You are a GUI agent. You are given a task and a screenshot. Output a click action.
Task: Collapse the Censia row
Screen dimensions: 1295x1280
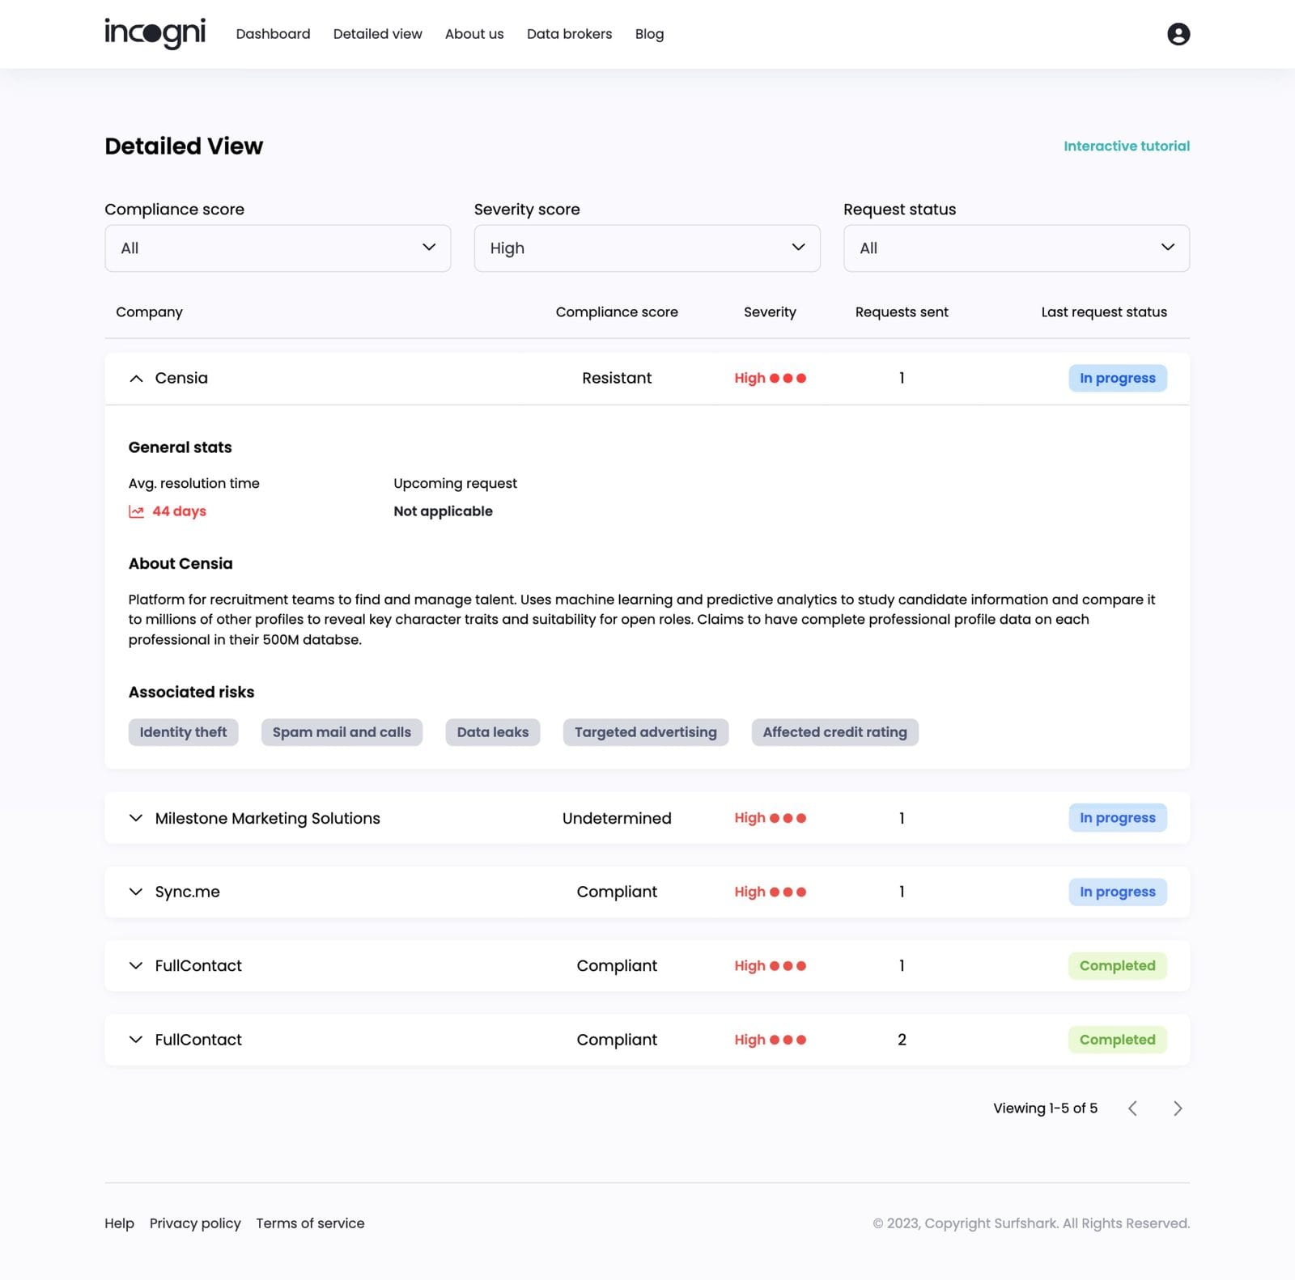point(136,379)
